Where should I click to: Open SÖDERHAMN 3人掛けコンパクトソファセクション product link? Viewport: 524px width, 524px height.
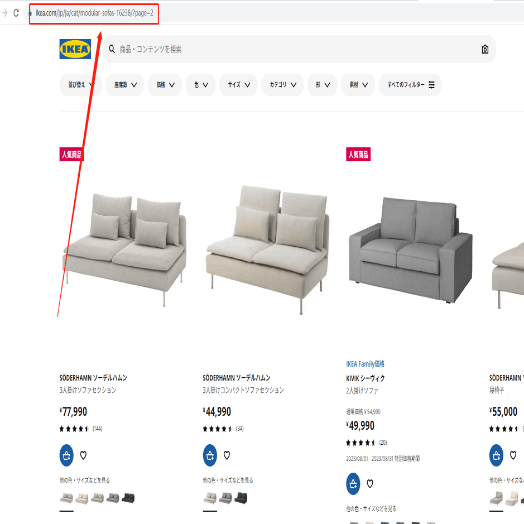[x=243, y=383]
